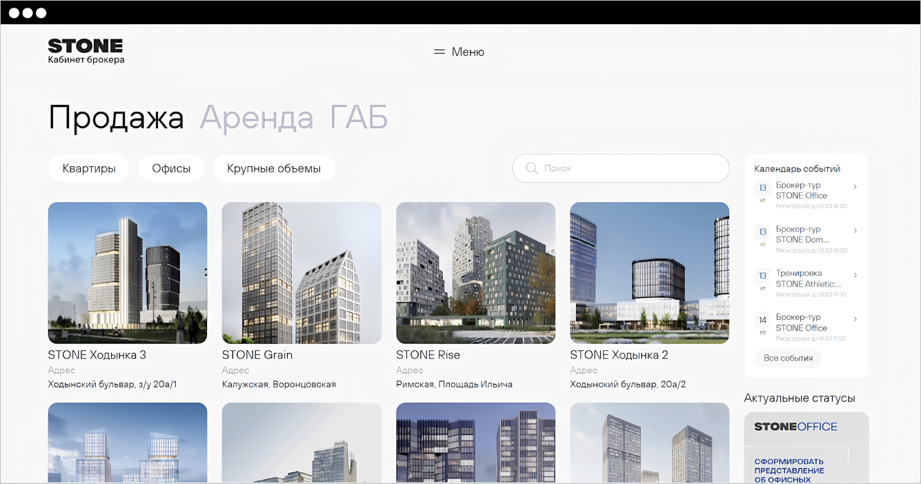Viewport: 921px width, 484px height.
Task: Click Регистрация до 14.03 11:00 text
Action: (811, 339)
